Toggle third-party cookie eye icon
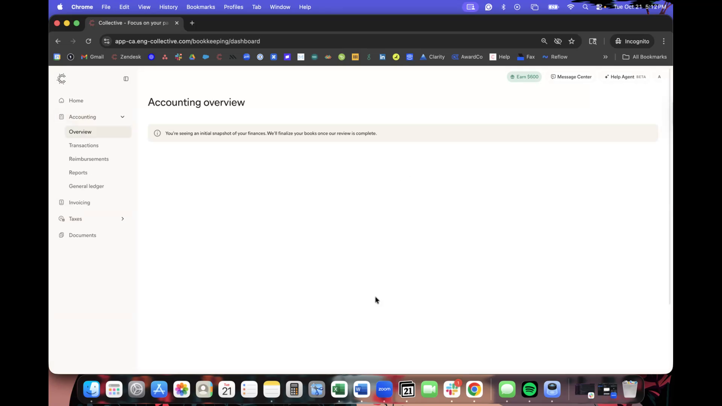The width and height of the screenshot is (722, 406). (x=558, y=41)
